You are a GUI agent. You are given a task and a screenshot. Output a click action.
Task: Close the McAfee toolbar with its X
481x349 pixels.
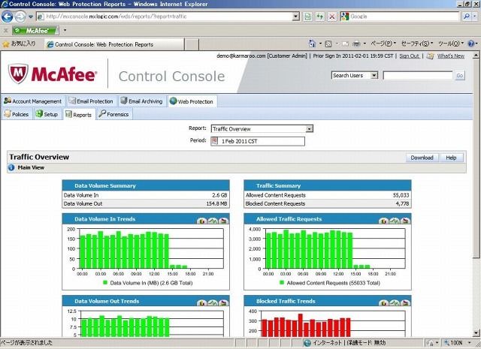5,30
